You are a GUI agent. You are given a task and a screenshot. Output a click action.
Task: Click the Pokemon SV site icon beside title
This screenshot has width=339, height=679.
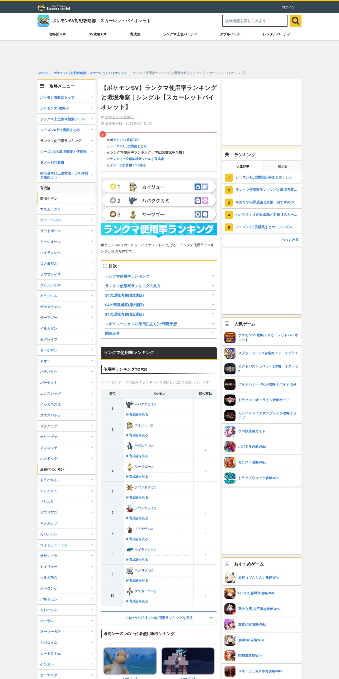[x=43, y=21]
